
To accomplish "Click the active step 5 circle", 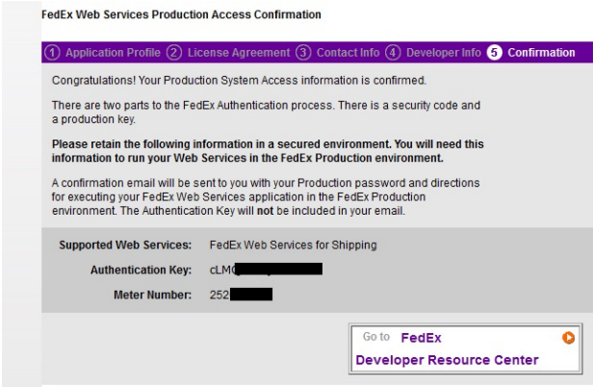I will point(494,52).
